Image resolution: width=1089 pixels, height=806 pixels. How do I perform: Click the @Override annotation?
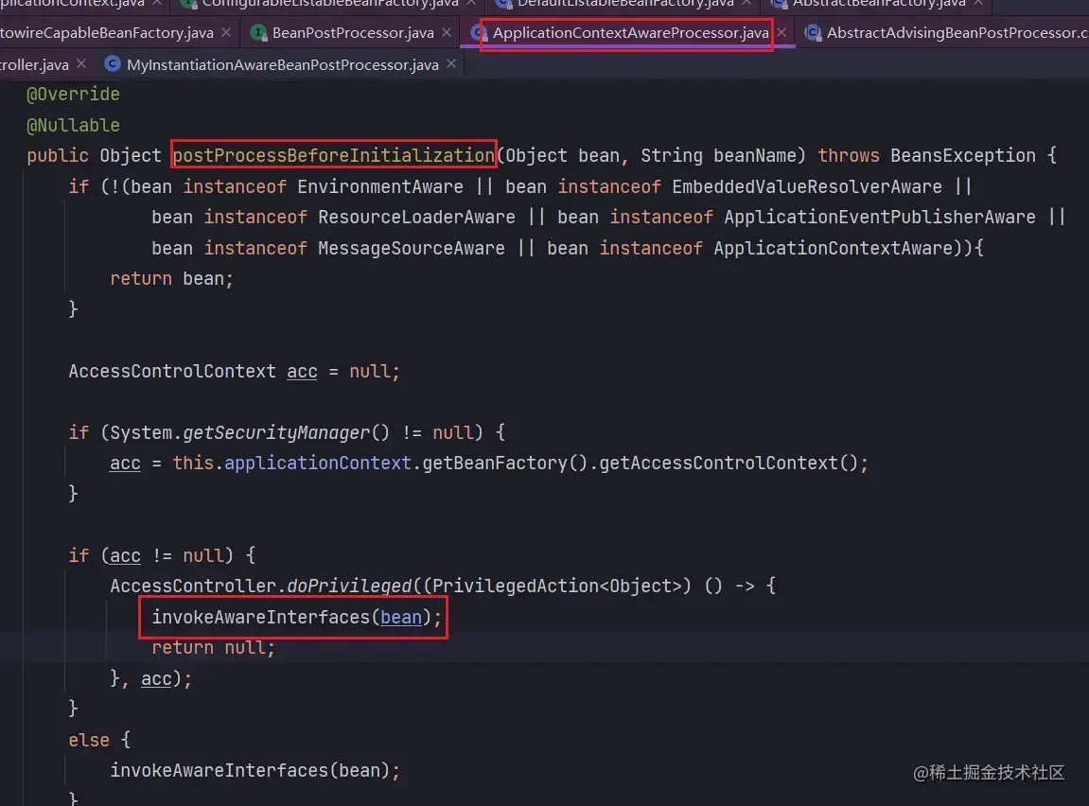73,95
